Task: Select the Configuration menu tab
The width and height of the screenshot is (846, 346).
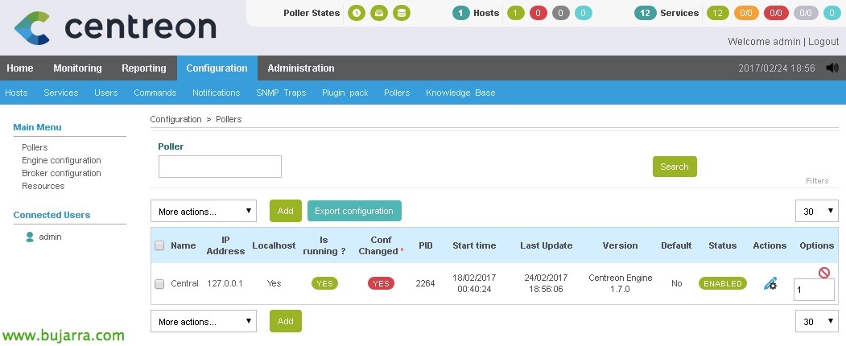Action: pyautogui.click(x=217, y=68)
